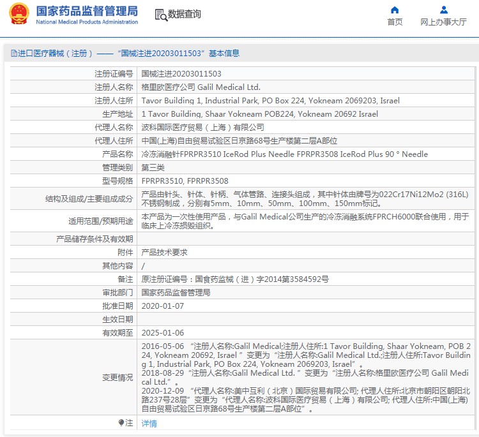Click expiry date 2025-01-06

click(162, 333)
